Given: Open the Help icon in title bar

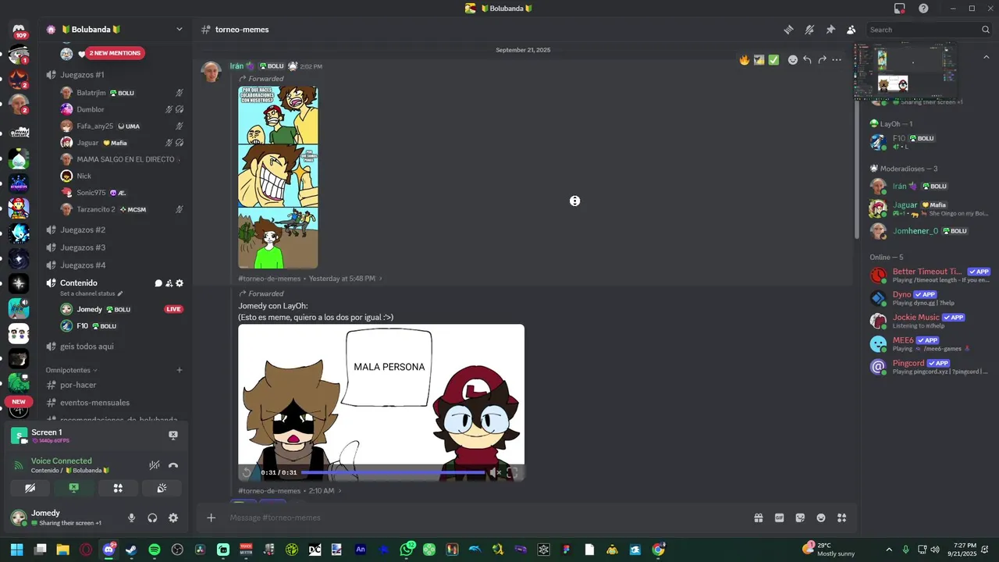Looking at the screenshot, I should pyautogui.click(x=923, y=9).
